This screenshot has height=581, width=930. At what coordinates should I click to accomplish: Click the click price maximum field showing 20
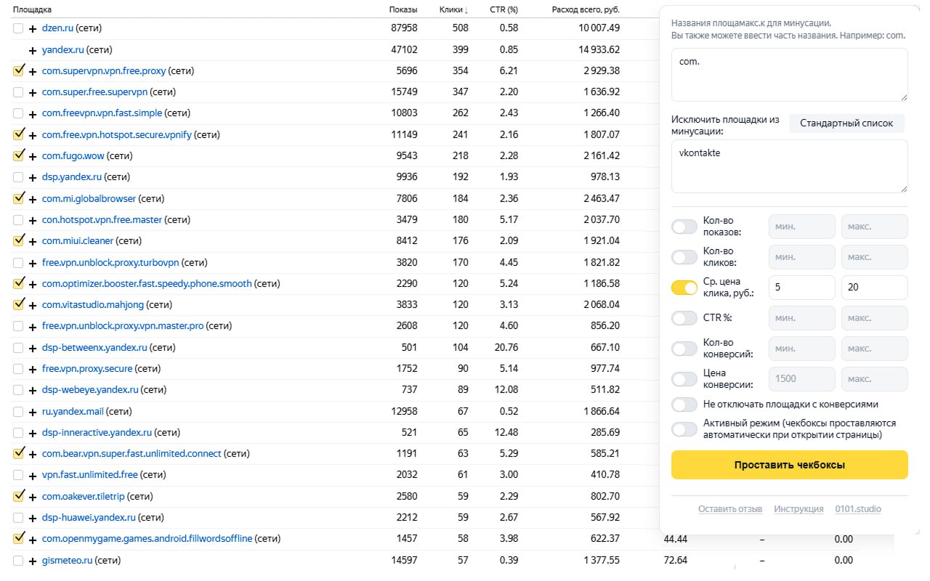(875, 288)
